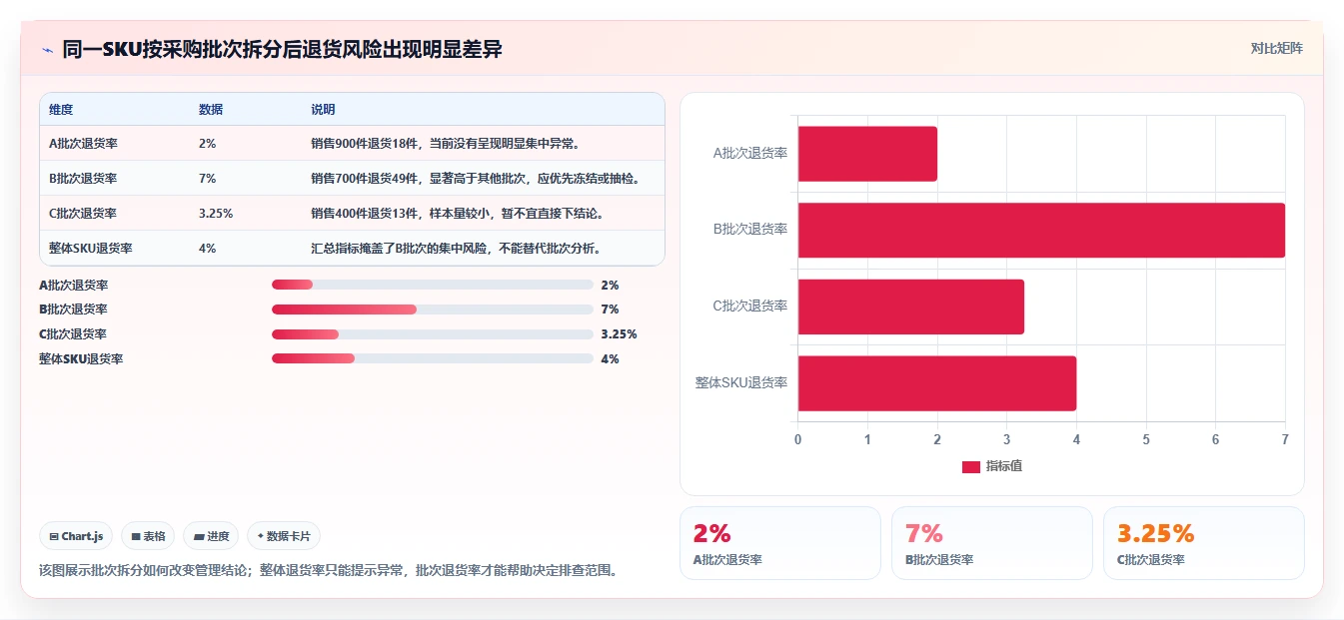The image size is (1344, 620).
Task: Click the 进度 tag chip
Action: coord(211,536)
